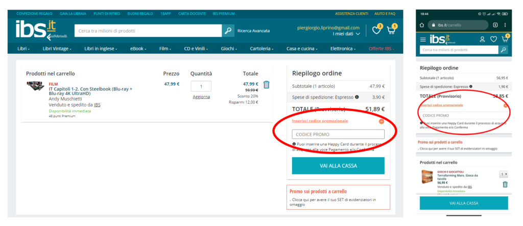Screen dimensions: 523x226
Task: Open IT Capitoli 1-2 product title link
Action: (x=90, y=91)
